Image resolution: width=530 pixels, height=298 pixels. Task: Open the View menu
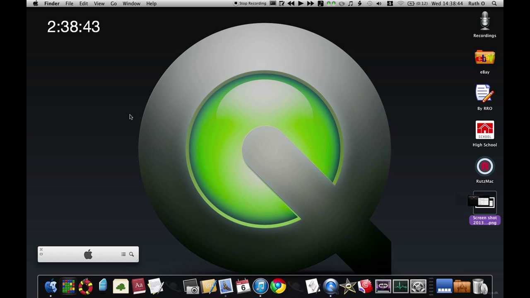pos(99,3)
